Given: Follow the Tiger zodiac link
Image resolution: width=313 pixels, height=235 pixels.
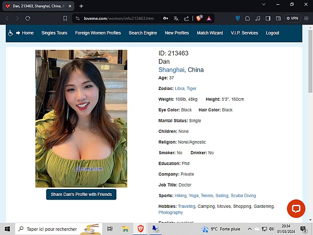Looking at the screenshot, I should click(x=191, y=89).
